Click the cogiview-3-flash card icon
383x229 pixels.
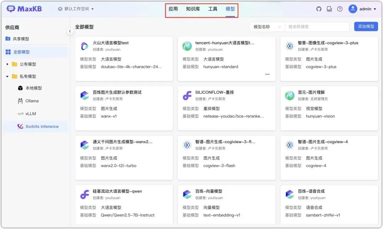[x=187, y=145]
